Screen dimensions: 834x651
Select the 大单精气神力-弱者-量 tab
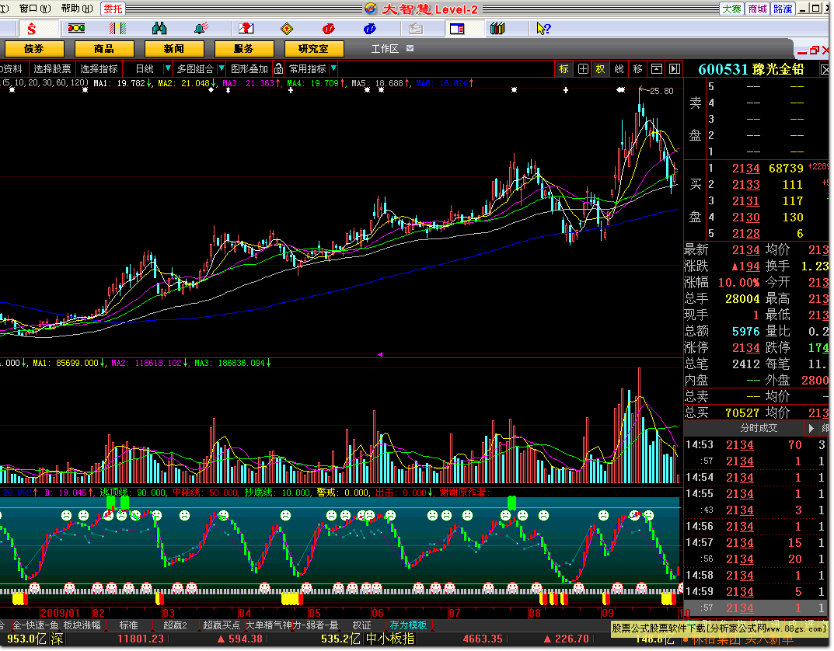pyautogui.click(x=291, y=625)
